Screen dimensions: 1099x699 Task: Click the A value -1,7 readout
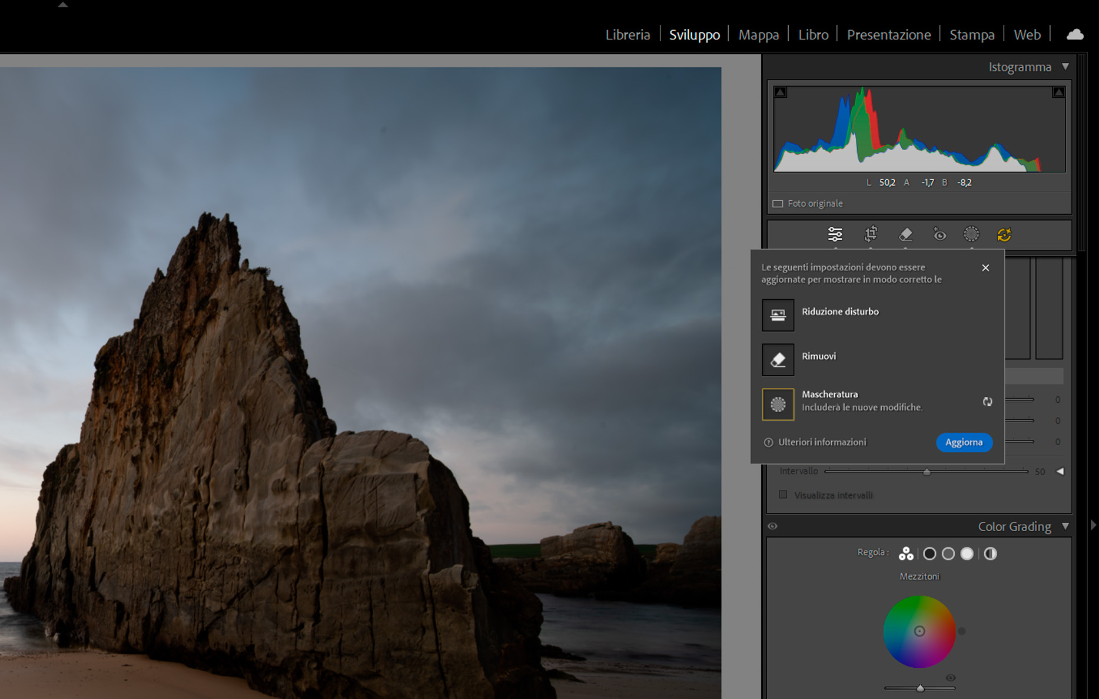point(928,183)
